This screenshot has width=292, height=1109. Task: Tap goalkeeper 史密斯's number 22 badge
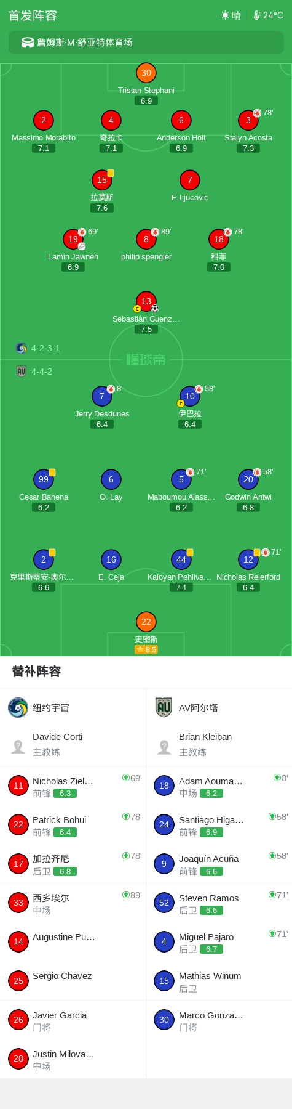[146, 622]
